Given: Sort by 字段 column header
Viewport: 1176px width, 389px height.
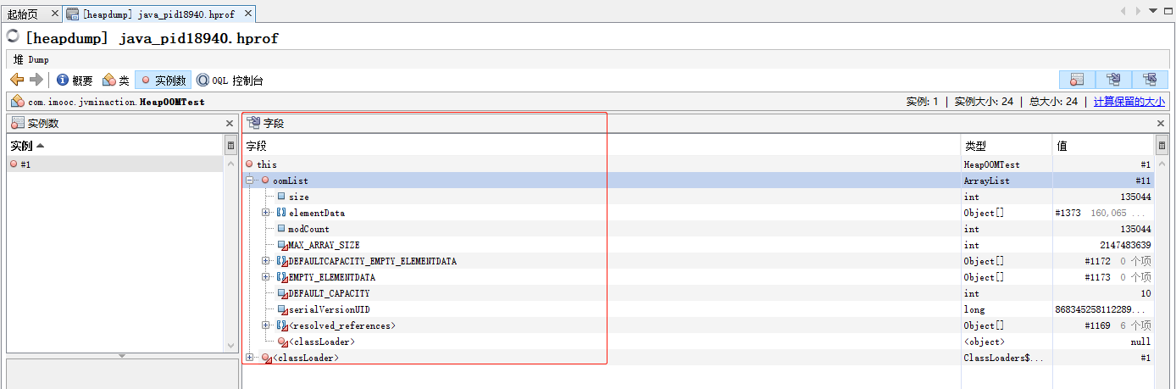Looking at the screenshot, I should click(x=602, y=146).
